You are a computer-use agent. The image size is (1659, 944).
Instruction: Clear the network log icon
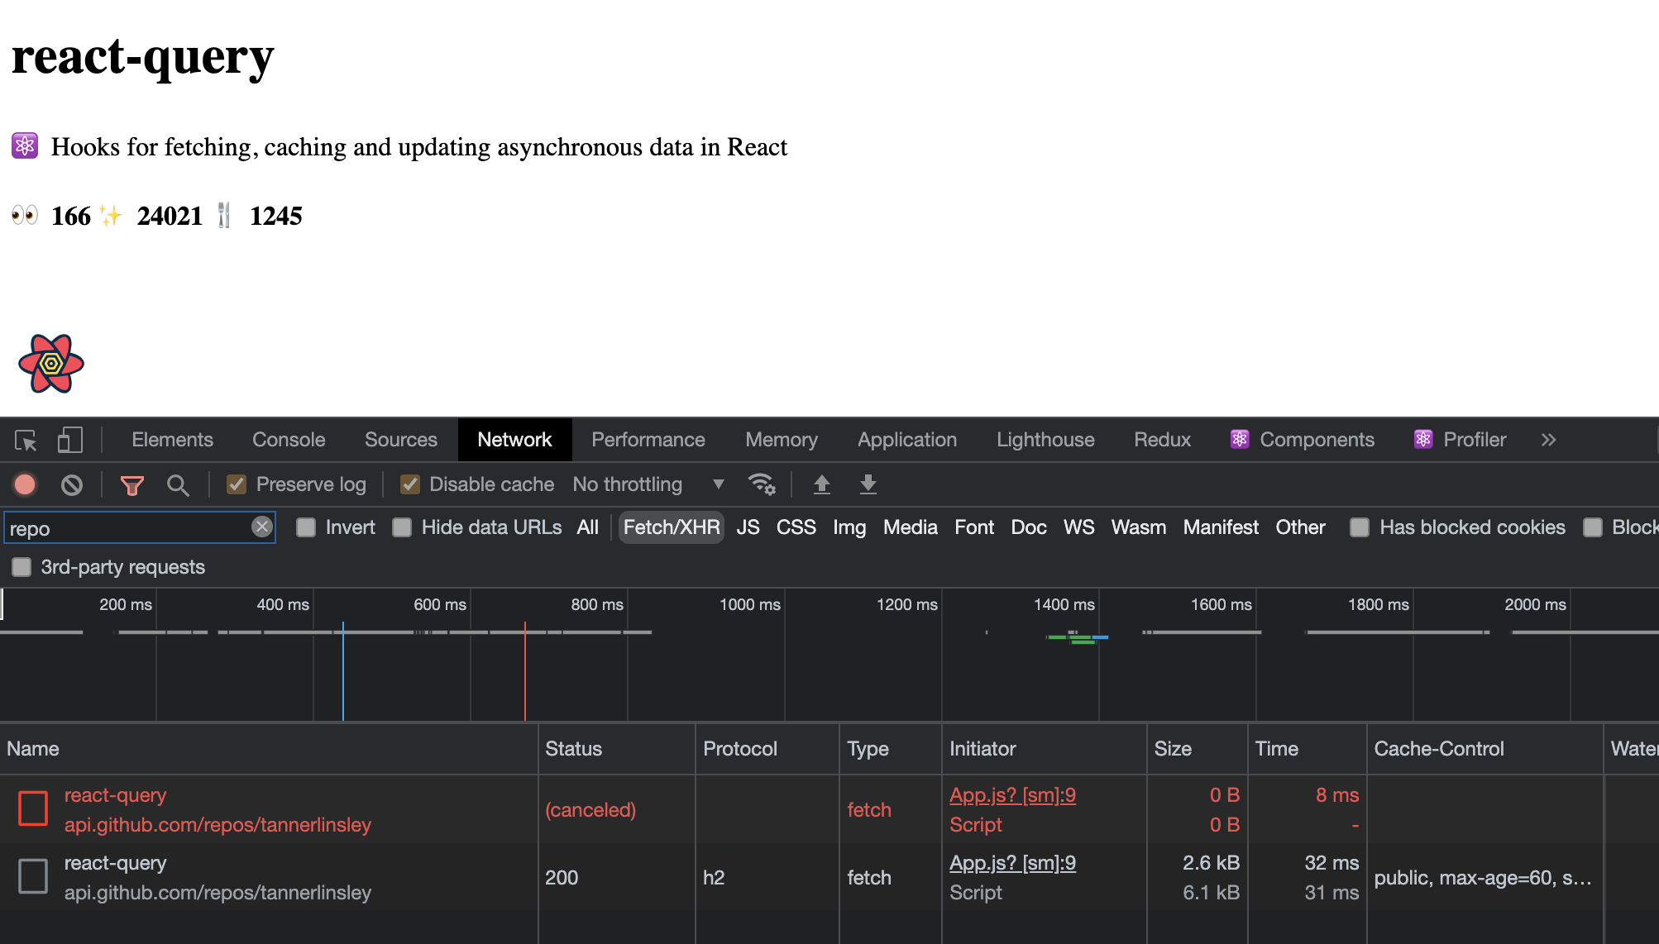[x=72, y=485]
